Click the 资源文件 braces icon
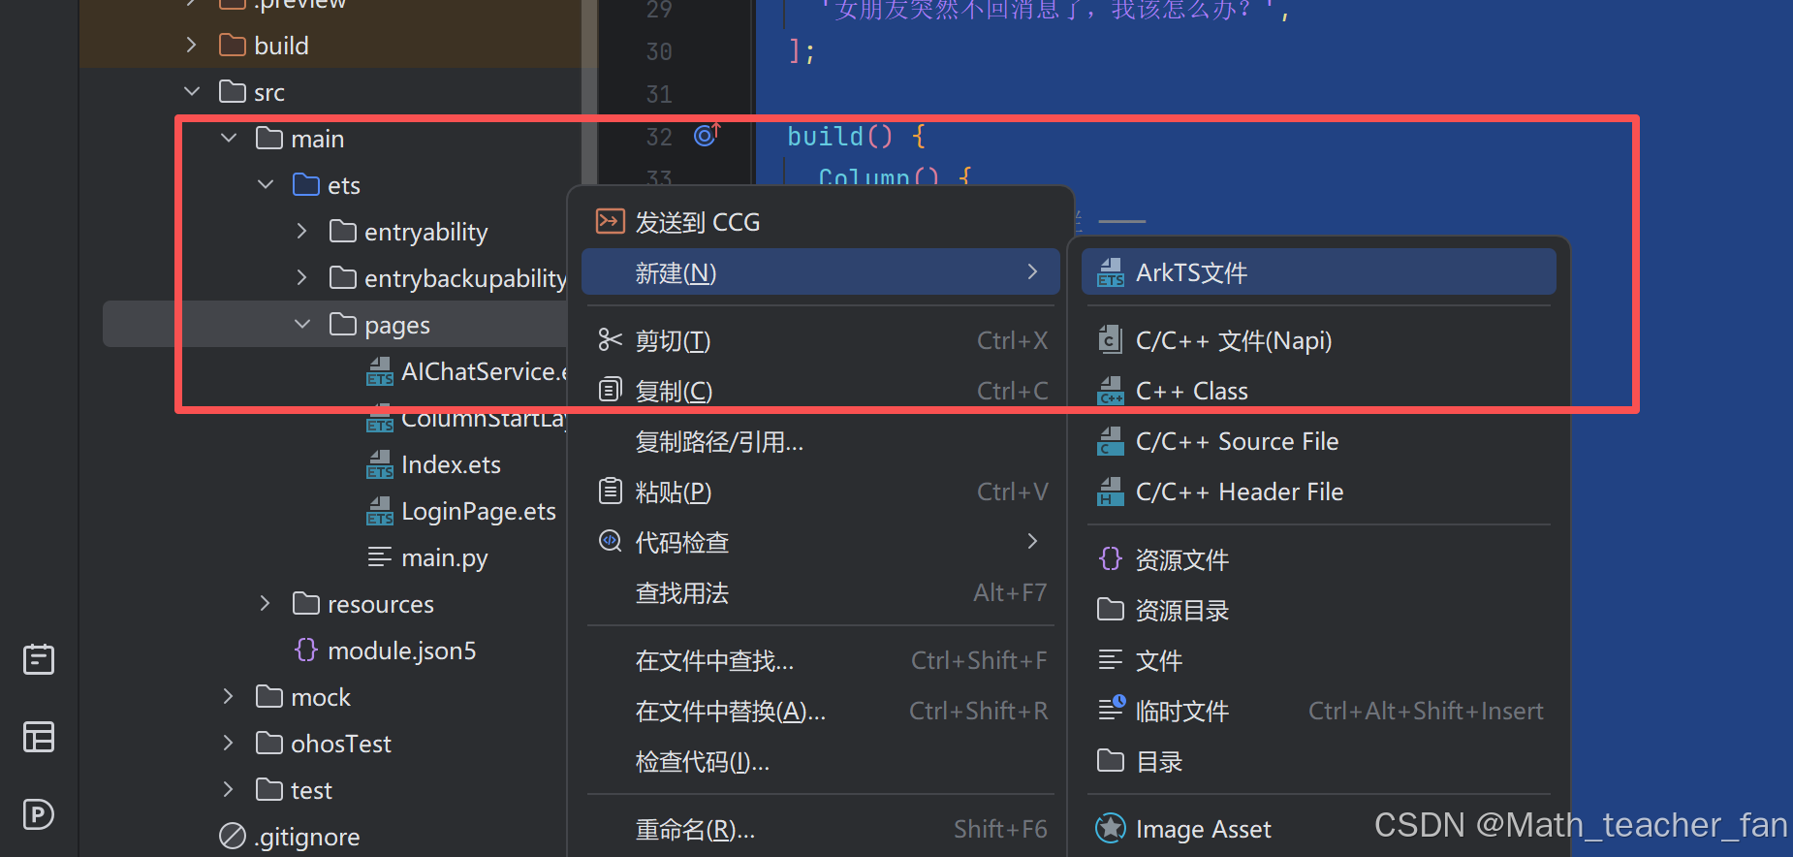Image resolution: width=1793 pixels, height=857 pixels. tap(1111, 559)
